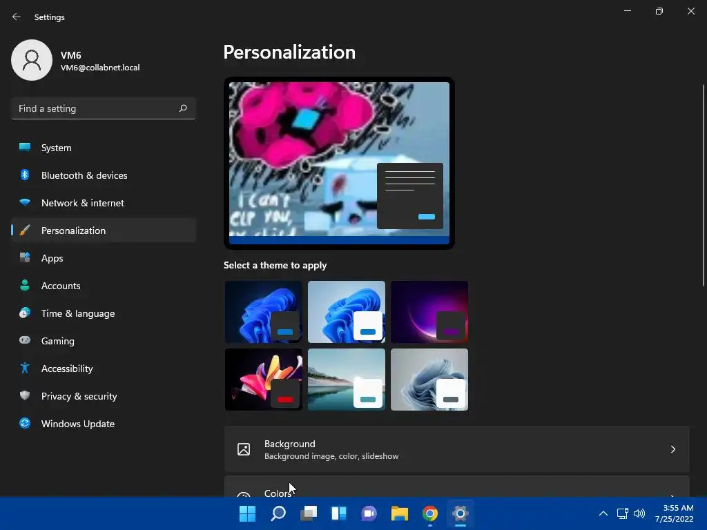Show hidden icons tray chevron
The height and width of the screenshot is (530, 707).
point(603,513)
